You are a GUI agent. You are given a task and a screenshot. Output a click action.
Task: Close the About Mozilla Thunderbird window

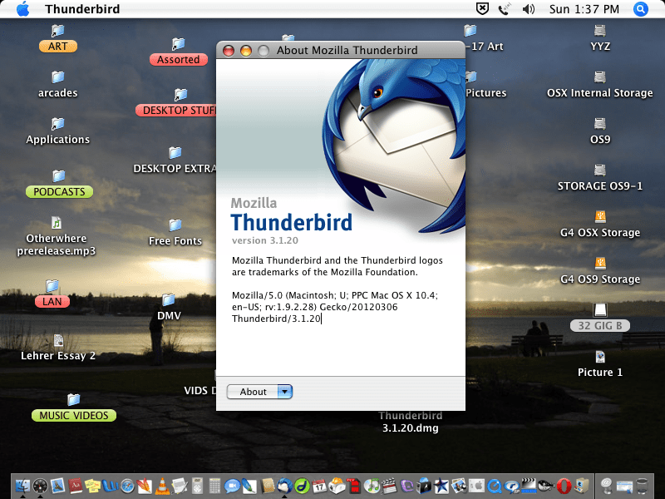pyautogui.click(x=229, y=51)
